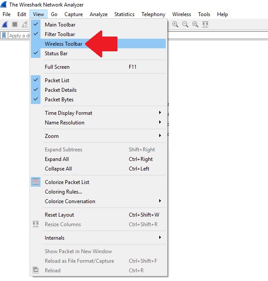Open the File menu

[x=7, y=14]
